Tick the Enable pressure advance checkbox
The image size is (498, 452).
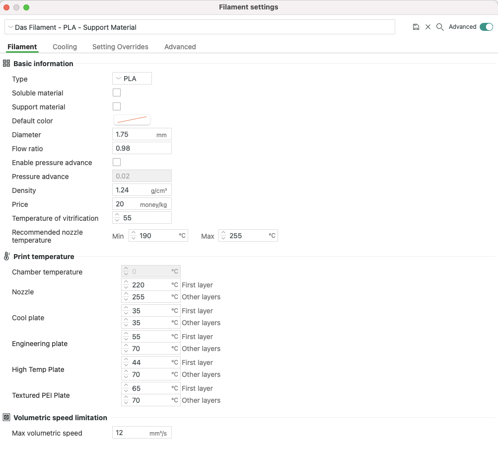117,162
